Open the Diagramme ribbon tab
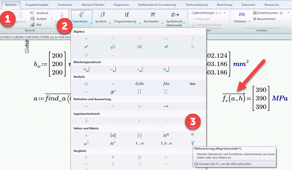The image size is (292, 170). pyautogui.click(x=121, y=5)
